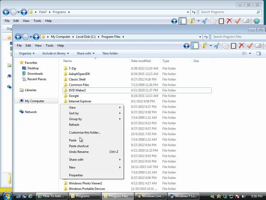The image size is (266, 200).
Task: Open folder options arrow in Program Files toolbar
Action: tap(211, 46)
